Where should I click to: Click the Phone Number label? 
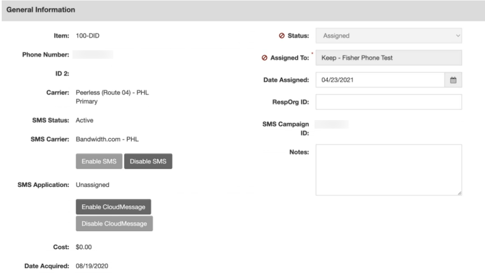click(46, 55)
